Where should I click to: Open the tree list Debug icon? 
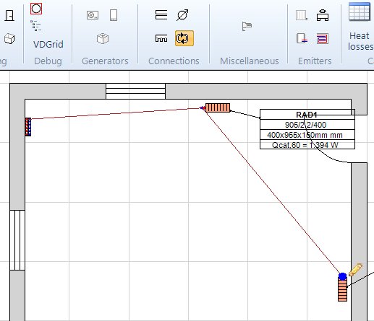tap(36, 26)
